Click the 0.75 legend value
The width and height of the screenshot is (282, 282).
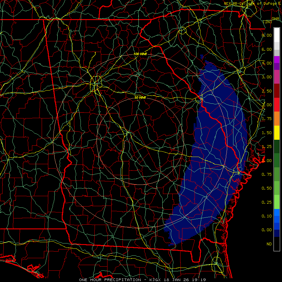point(267,175)
